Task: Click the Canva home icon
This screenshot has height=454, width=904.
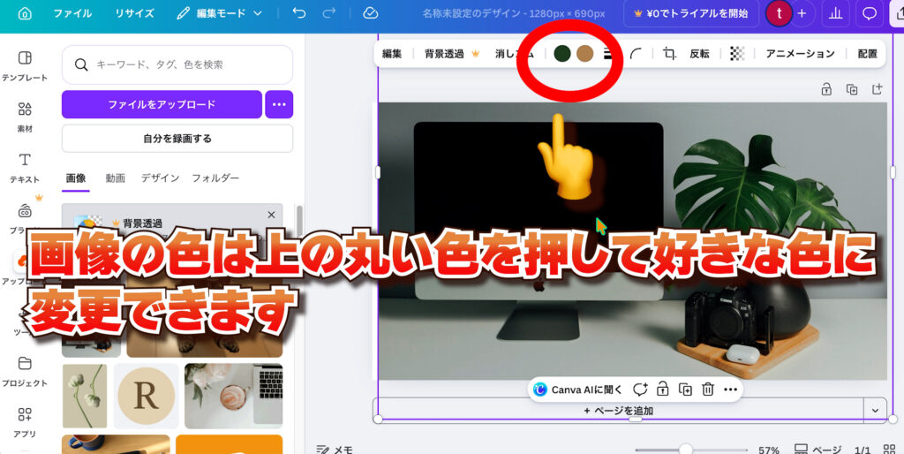Action: (x=24, y=13)
